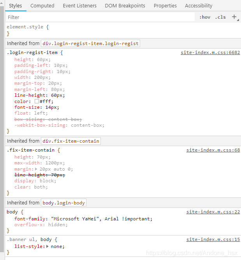Click the font-family Microsoft YaHei declaration
This screenshot has height=260, width=241.
pyautogui.click(x=83, y=219)
